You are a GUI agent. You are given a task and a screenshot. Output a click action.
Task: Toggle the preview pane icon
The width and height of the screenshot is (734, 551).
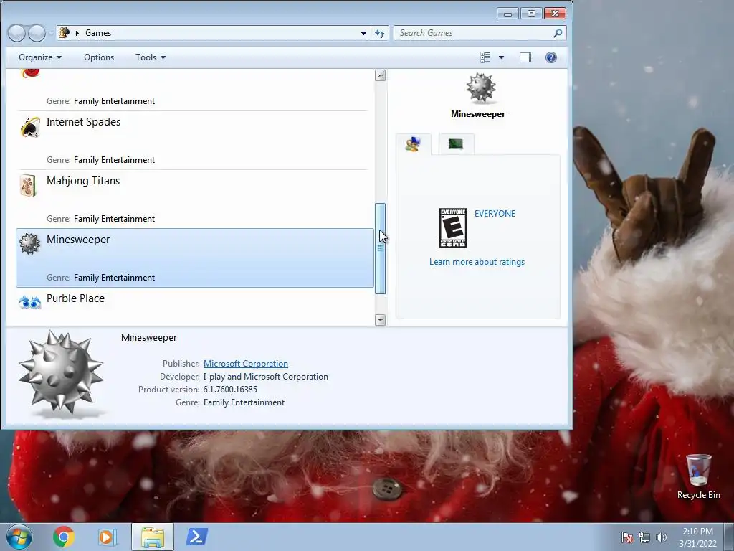point(525,57)
